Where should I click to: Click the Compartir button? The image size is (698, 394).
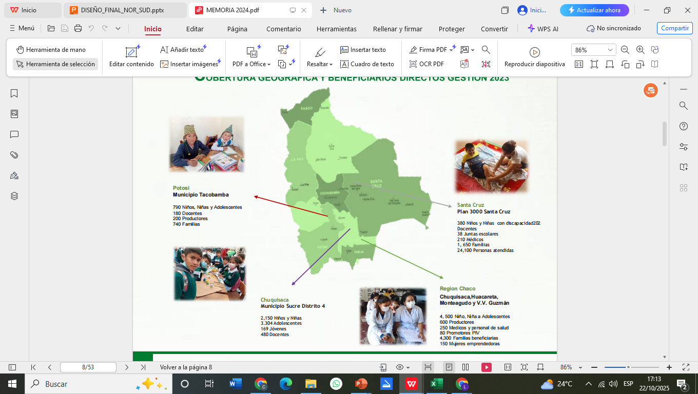tap(674, 28)
